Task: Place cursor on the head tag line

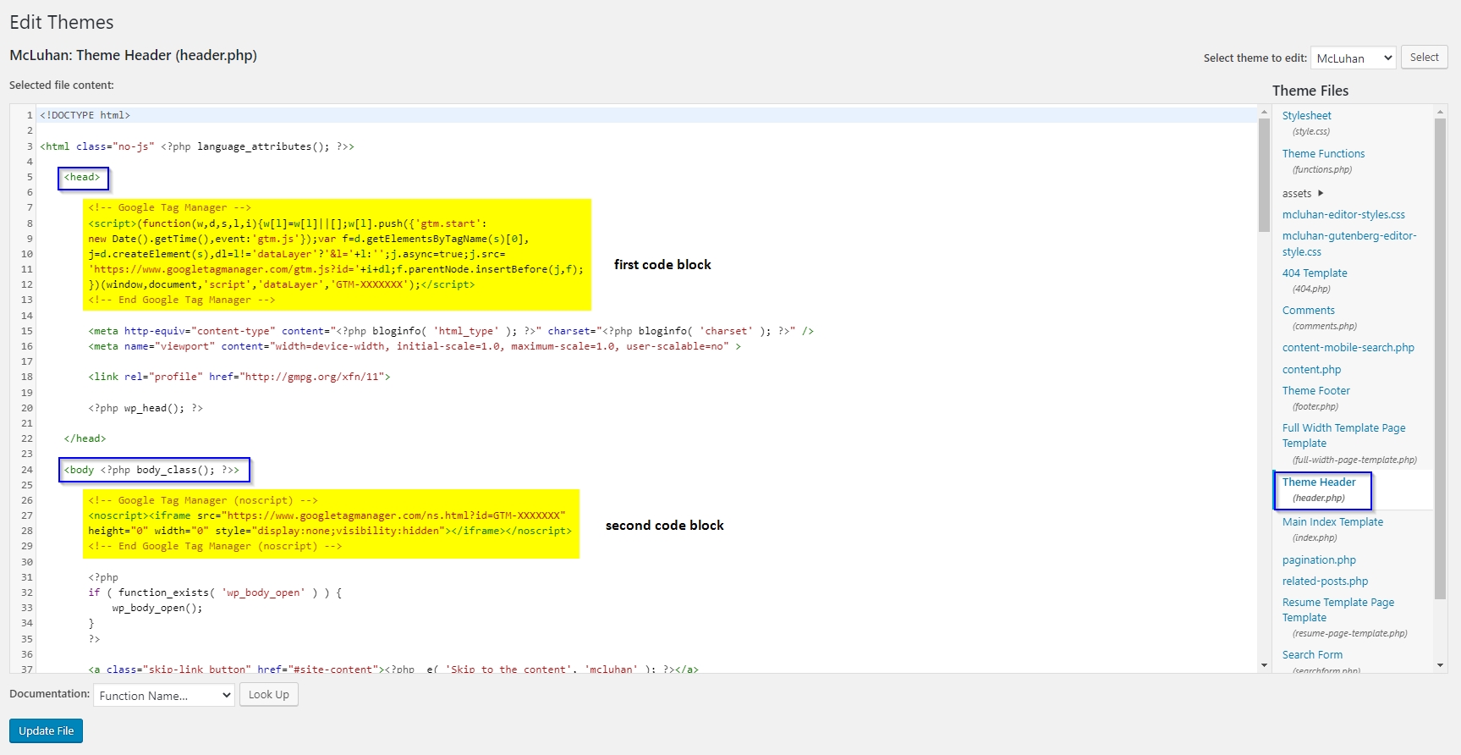Action: pyautogui.click(x=82, y=178)
